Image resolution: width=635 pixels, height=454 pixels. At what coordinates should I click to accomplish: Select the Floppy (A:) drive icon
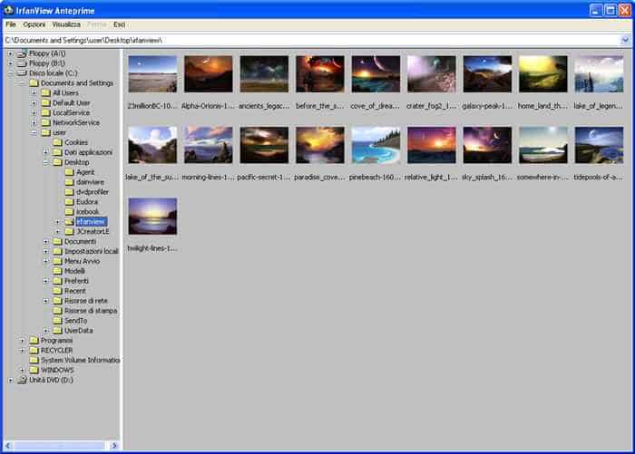pyautogui.click(x=23, y=53)
